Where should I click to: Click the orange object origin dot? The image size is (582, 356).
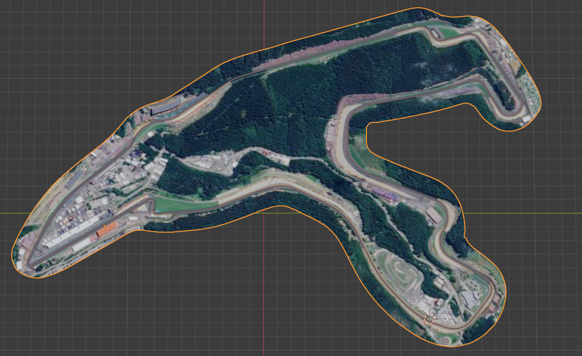pos(104,226)
